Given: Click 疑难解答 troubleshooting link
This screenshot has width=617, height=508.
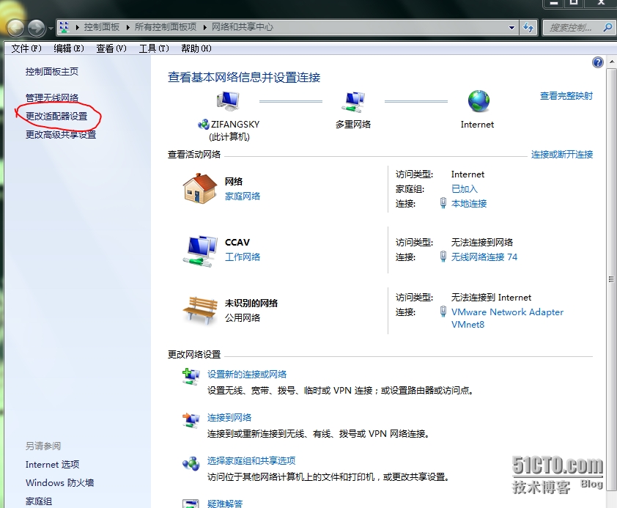Looking at the screenshot, I should pyautogui.click(x=225, y=504).
